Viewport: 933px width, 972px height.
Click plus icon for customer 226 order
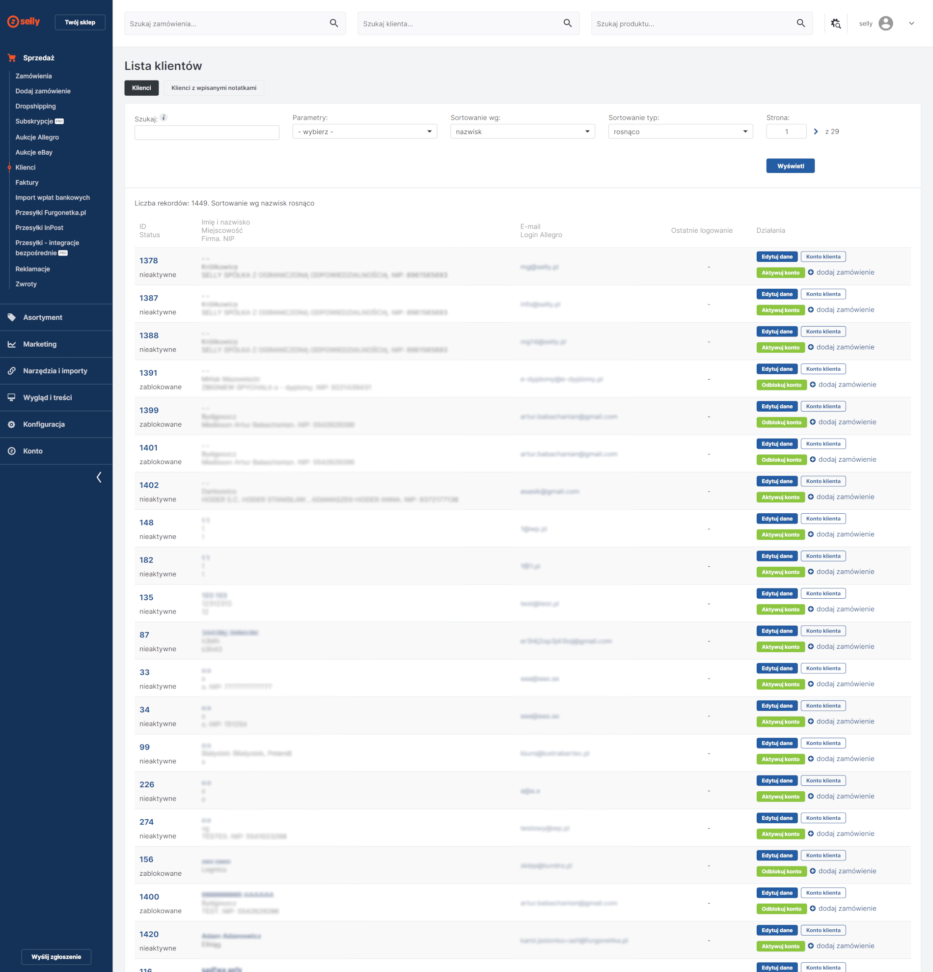pyautogui.click(x=811, y=796)
